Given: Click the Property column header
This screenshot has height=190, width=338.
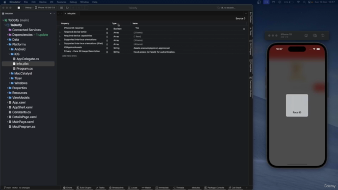Looking at the screenshot, I should click(65, 23).
